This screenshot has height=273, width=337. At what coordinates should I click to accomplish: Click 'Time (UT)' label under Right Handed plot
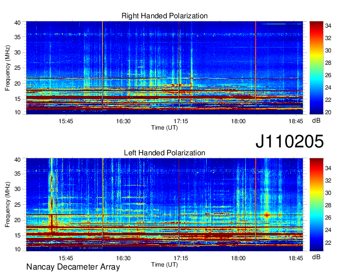(x=165, y=128)
